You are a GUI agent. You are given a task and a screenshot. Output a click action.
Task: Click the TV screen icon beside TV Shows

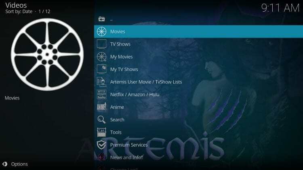(x=101, y=44)
